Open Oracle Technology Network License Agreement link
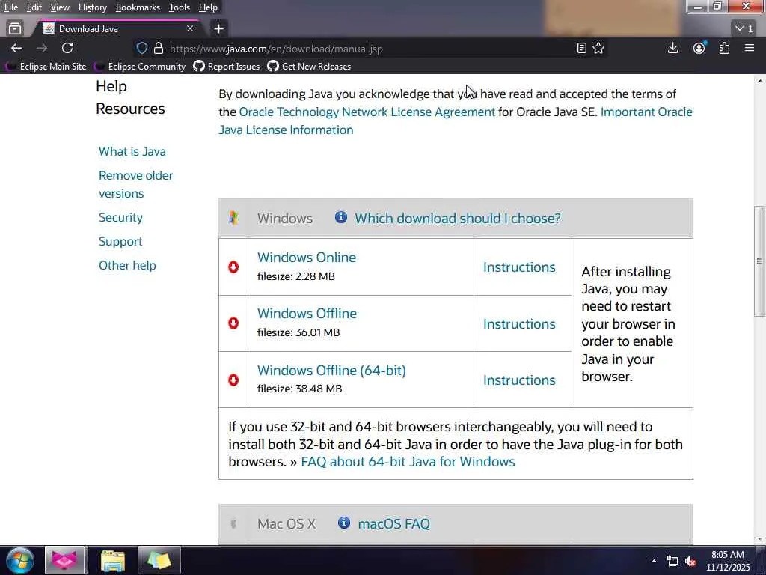 coord(367,112)
